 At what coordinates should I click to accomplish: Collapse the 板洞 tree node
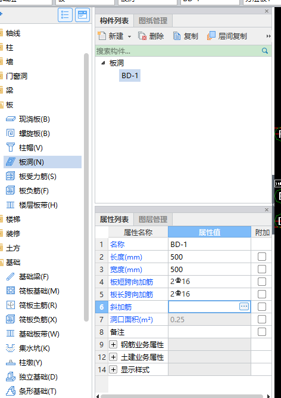[x=103, y=63]
